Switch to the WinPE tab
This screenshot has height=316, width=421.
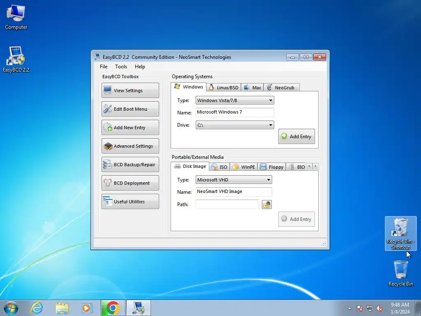244,167
